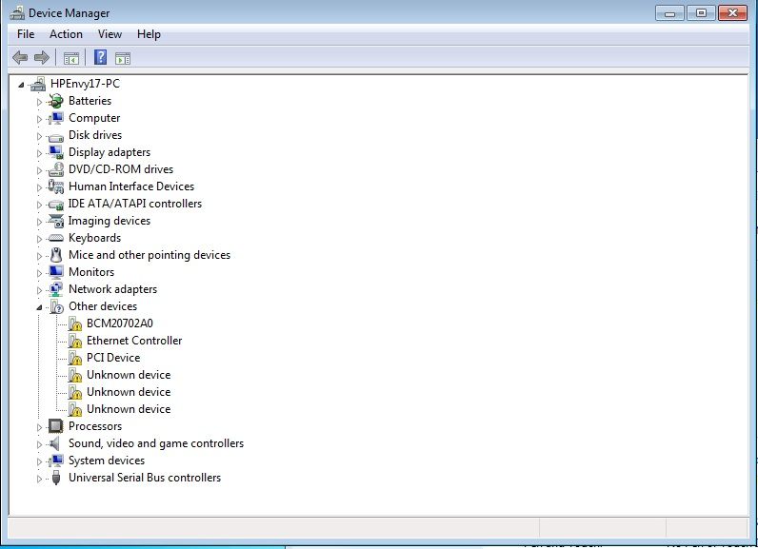The height and width of the screenshot is (549, 758).
Task: Select the Mice and other pointing devices item
Action: coord(149,255)
